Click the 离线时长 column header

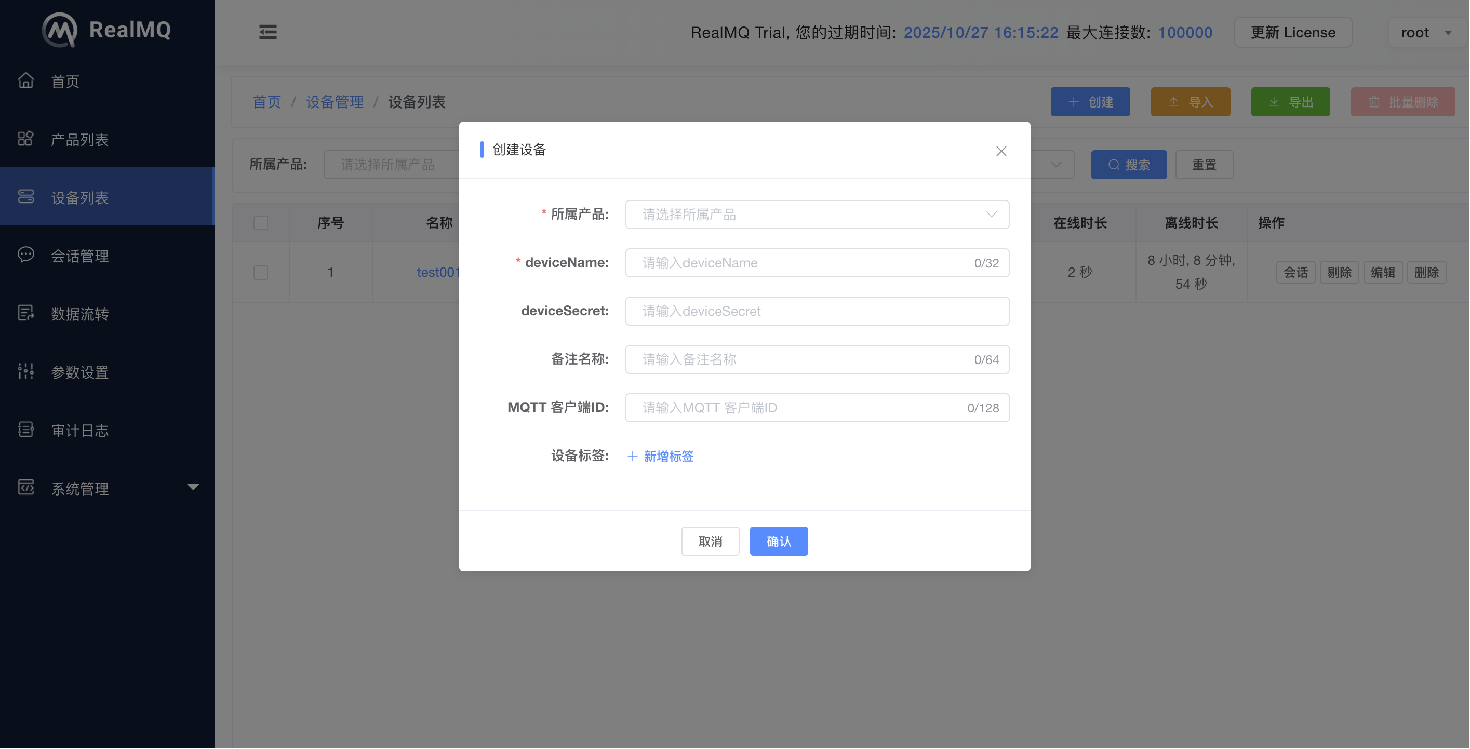coord(1191,223)
